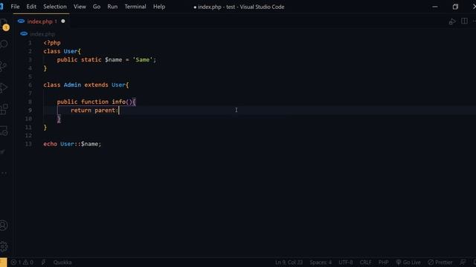This screenshot has height=267, width=476.
Task: Click the feedback icon in status bar
Action: click(463, 263)
